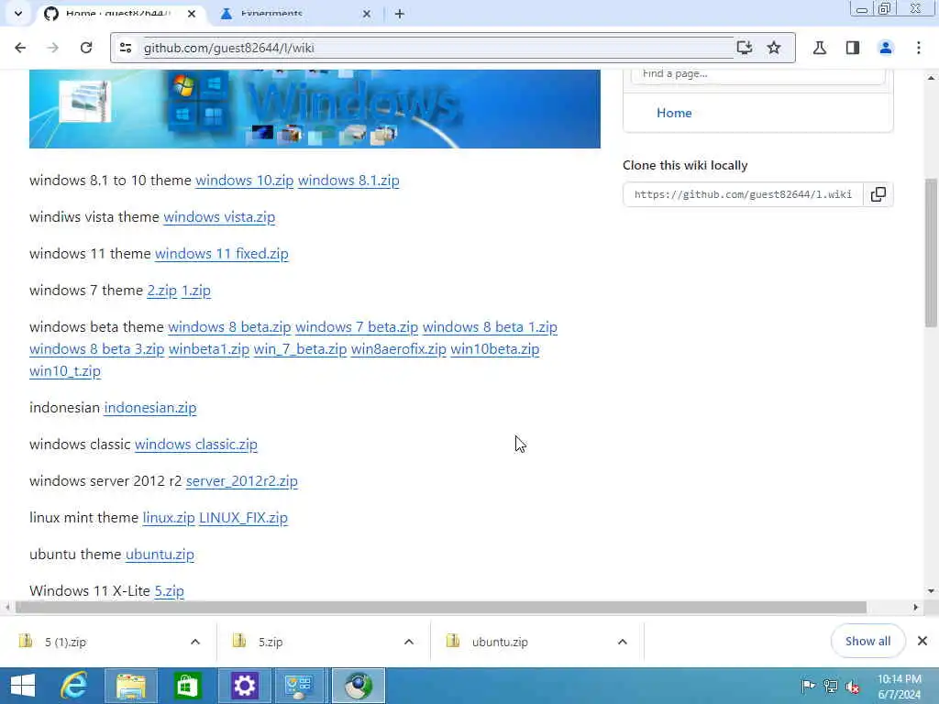939x704 pixels.
Task: Close the Experiments tab
Action: [x=367, y=14]
